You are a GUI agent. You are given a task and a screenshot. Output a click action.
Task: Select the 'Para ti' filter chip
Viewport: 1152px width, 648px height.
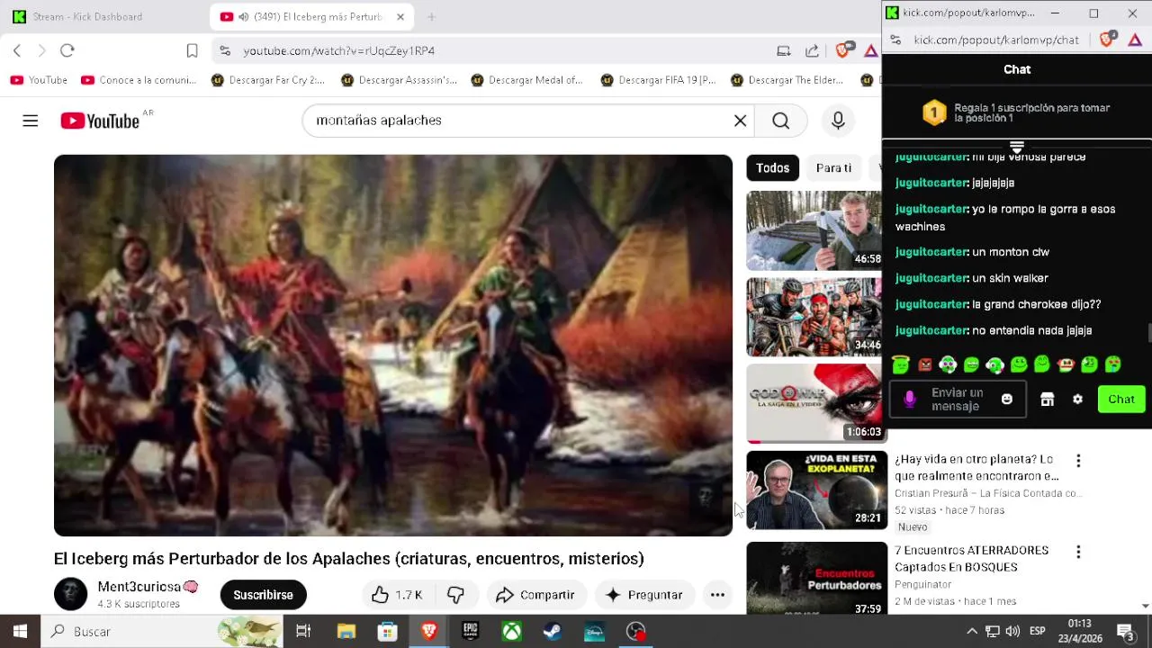833,168
